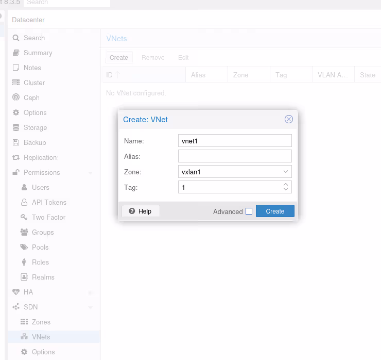
Task: Click the Storage database icon
Action: click(16, 127)
